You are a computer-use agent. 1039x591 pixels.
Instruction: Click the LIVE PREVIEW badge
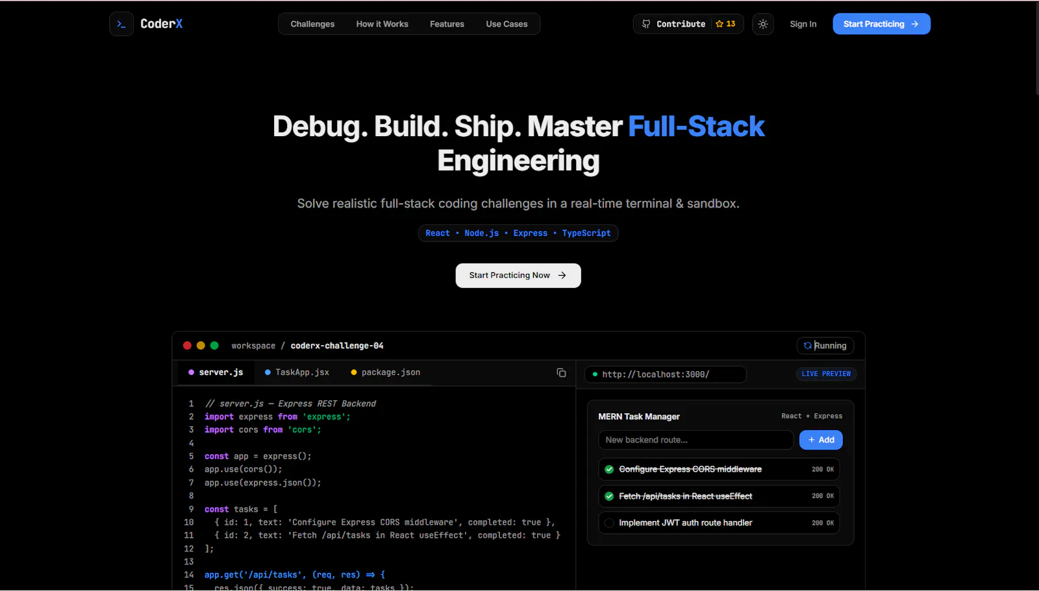coord(826,374)
